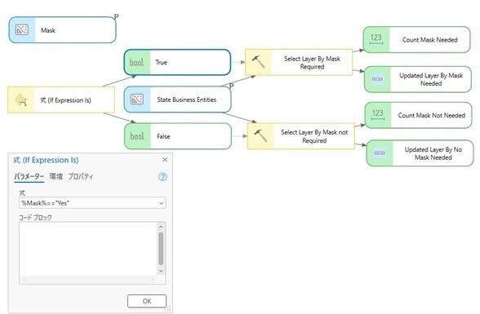This screenshot has height=314, width=480.
Task: Click the 123 icon on Count Mask Needed
Action: pos(376,39)
